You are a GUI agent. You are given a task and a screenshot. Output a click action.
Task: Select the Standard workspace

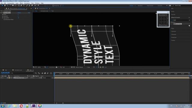pyautogui.click(x=140, y=6)
